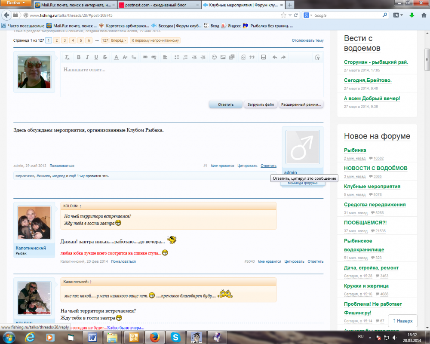Image resolution: width=430 pixels, height=344 pixels.
Task: Toggle italic formatting in the reply editor
Action: coord(87,57)
